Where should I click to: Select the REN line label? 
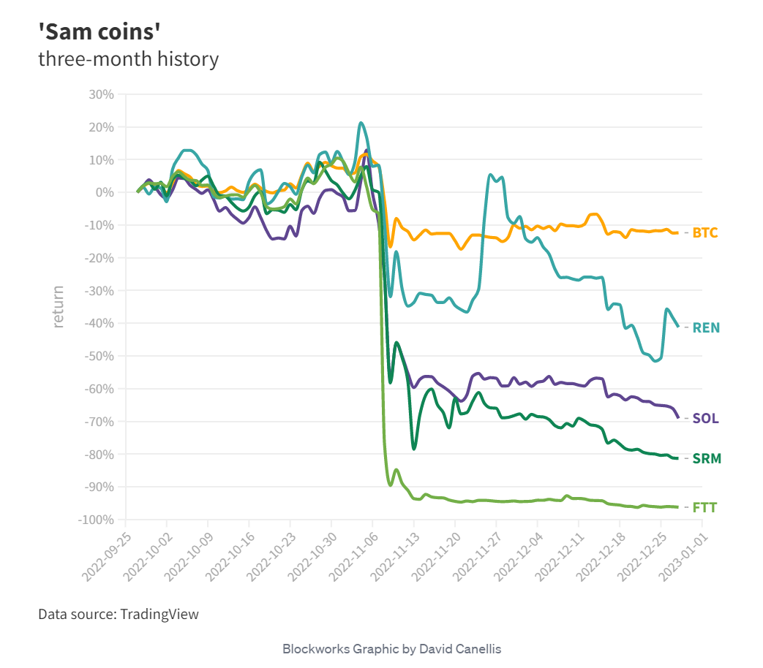pyautogui.click(x=706, y=327)
